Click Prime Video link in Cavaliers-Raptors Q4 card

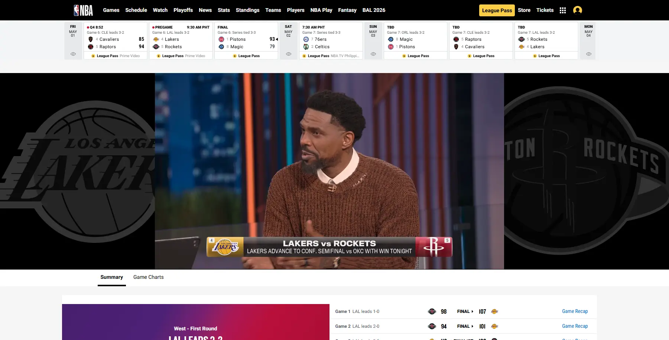pyautogui.click(x=130, y=56)
